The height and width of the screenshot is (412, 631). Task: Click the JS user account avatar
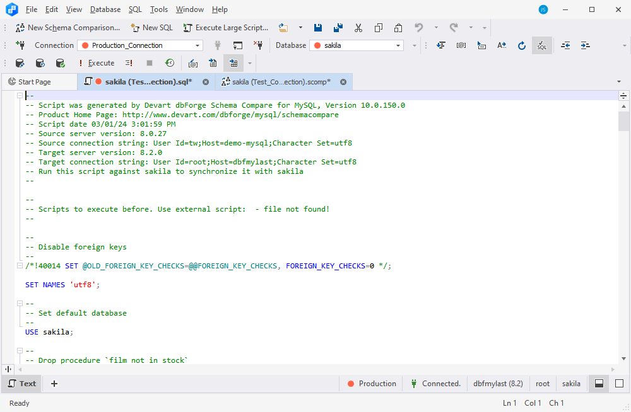point(543,9)
